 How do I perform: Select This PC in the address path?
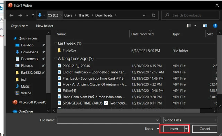[x=84, y=15]
